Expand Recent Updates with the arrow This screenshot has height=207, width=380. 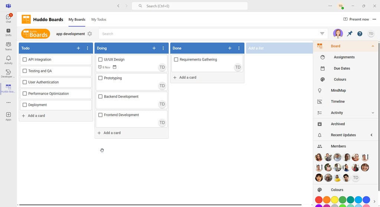(371, 135)
